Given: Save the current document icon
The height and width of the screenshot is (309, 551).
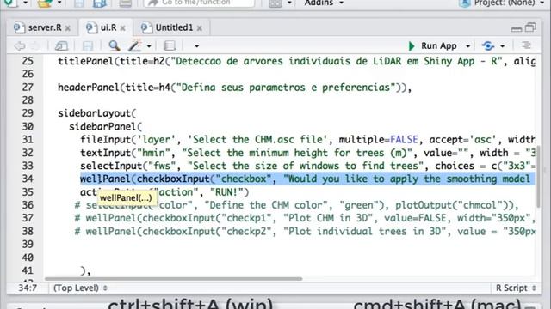Looking at the screenshot, I should 88,45.
